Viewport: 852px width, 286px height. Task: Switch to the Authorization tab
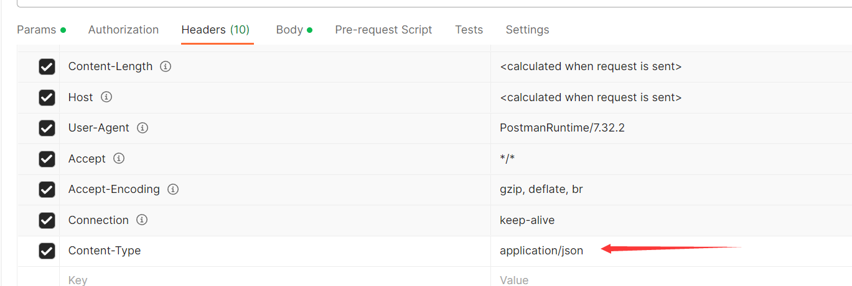(x=123, y=30)
